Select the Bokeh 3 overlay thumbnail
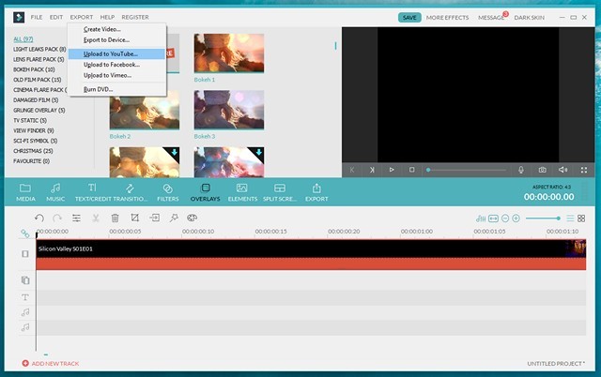 click(x=229, y=110)
